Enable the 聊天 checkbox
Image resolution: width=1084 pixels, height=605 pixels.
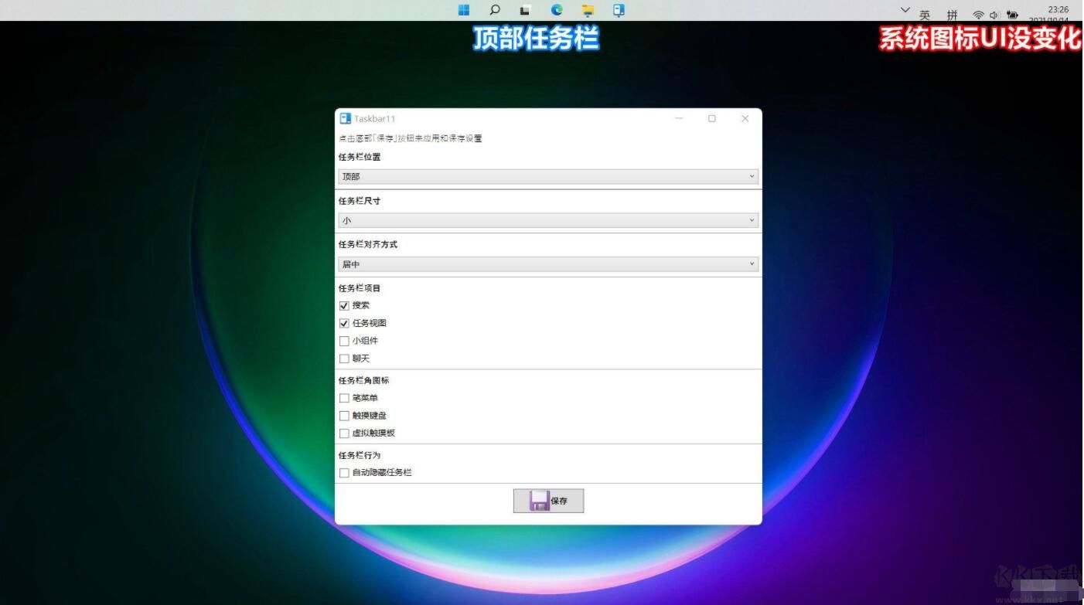pyautogui.click(x=344, y=359)
